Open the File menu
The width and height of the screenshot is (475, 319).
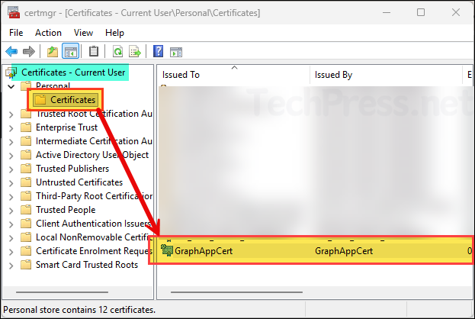click(17, 33)
